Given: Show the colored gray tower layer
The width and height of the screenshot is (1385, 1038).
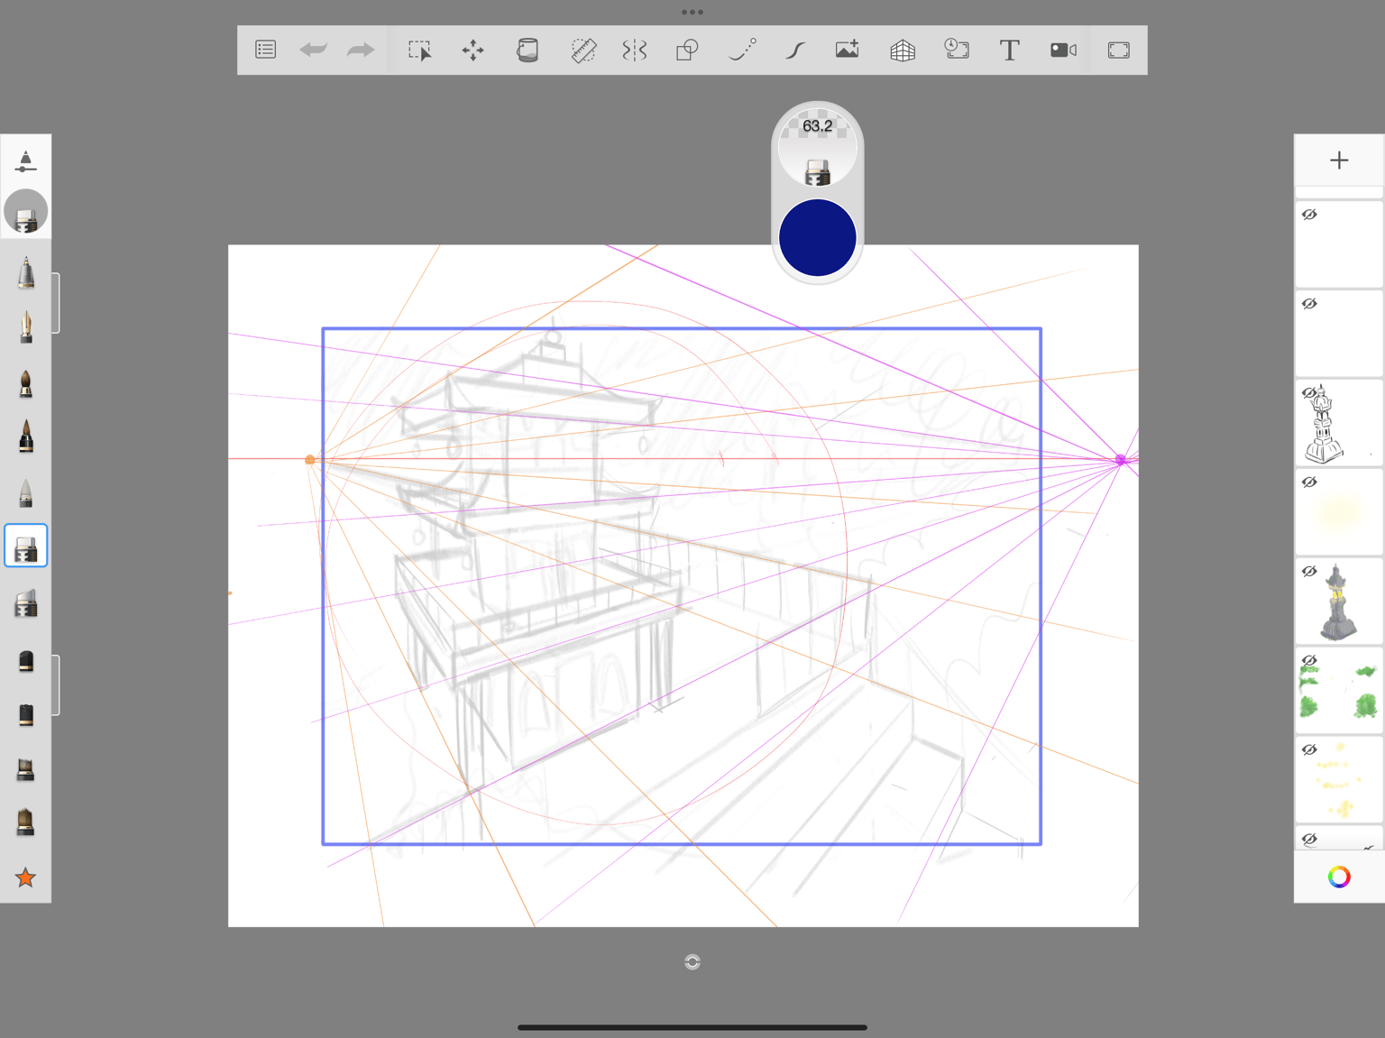Looking at the screenshot, I should pyautogui.click(x=1309, y=572).
